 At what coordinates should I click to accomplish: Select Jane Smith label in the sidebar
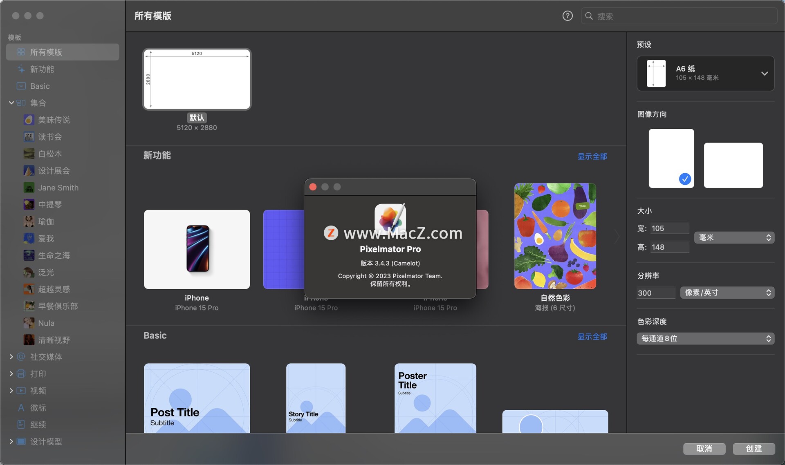[x=58, y=188]
